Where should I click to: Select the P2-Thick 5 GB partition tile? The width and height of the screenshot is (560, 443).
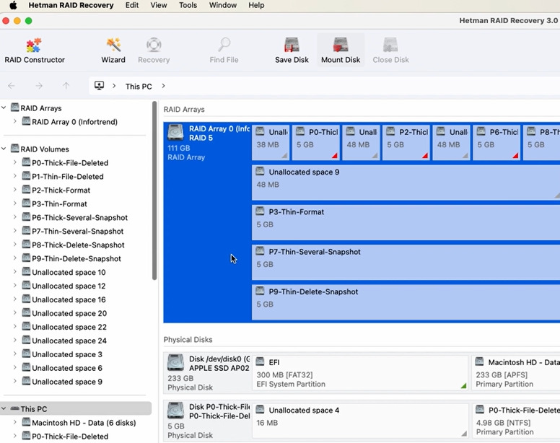tap(406, 142)
